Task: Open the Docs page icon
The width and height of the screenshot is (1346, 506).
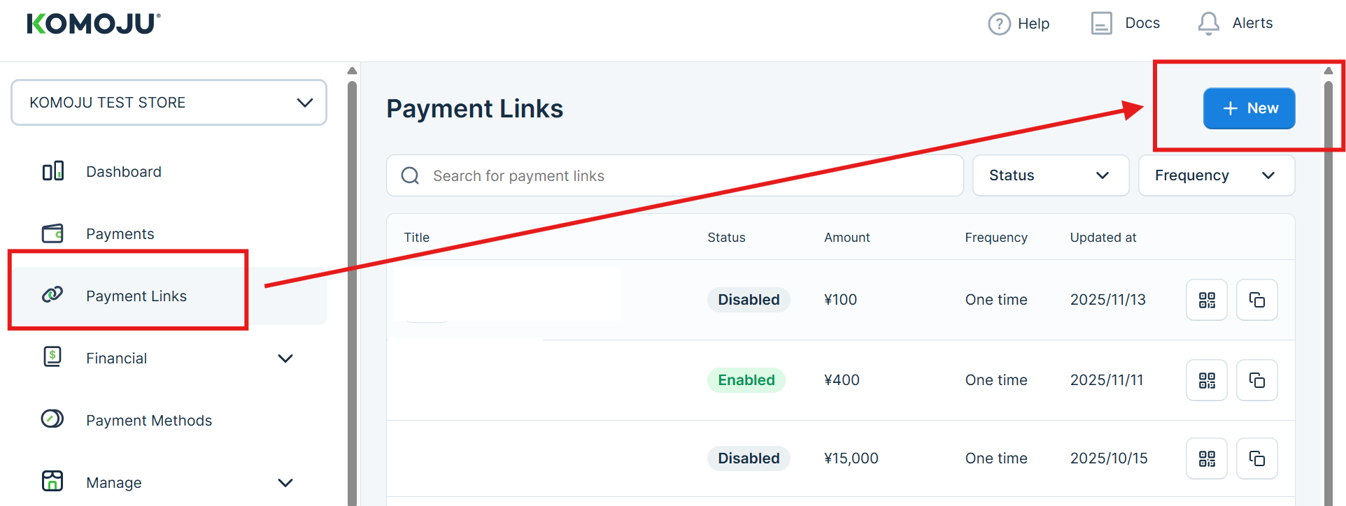Action: click(x=1101, y=24)
